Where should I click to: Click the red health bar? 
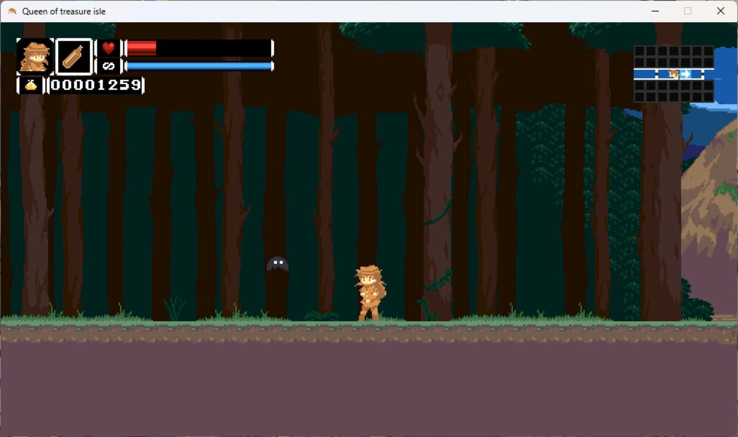pos(199,48)
